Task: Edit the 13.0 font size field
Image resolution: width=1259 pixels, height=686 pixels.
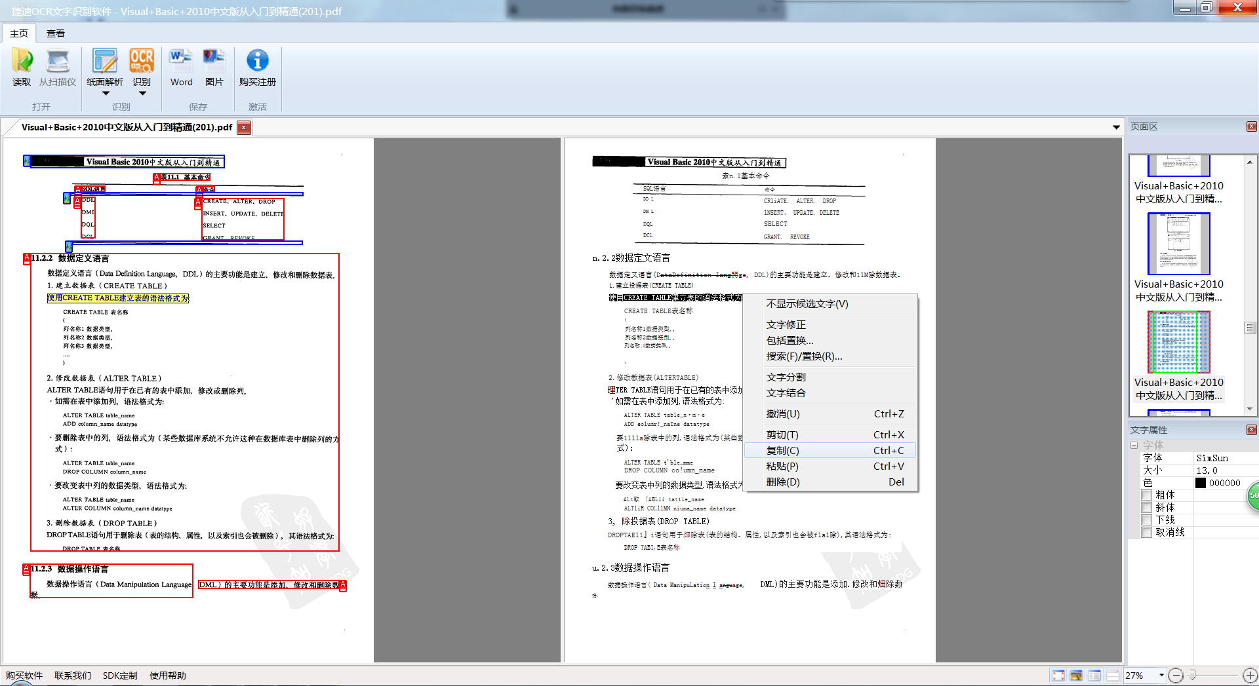Action: (1226, 470)
